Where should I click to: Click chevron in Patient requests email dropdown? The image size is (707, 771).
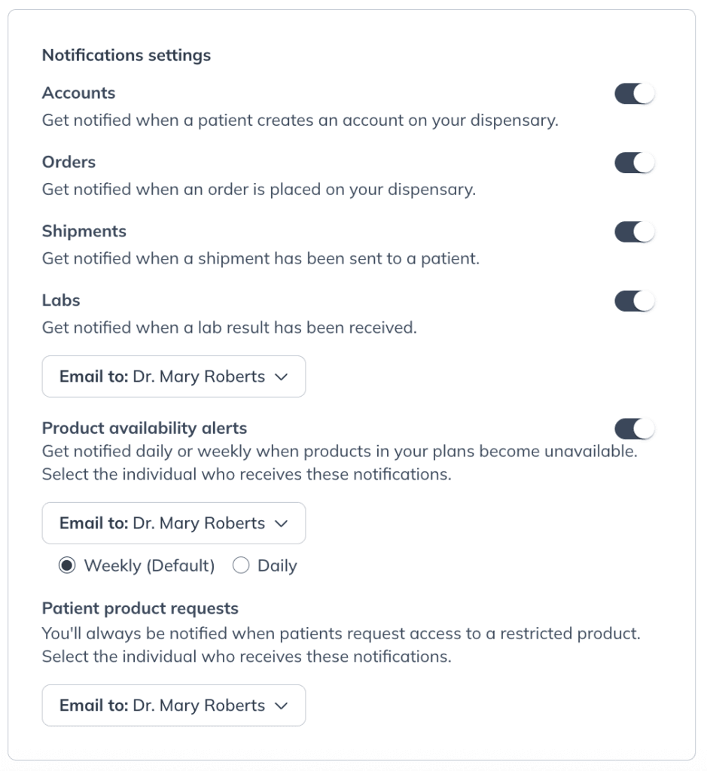282,706
